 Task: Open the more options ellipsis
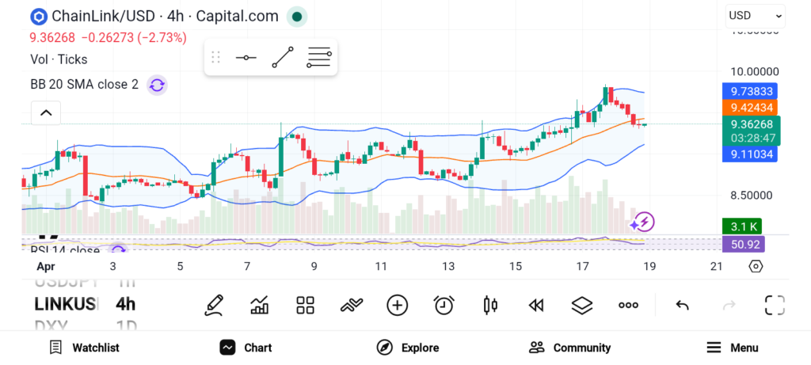pyautogui.click(x=628, y=305)
